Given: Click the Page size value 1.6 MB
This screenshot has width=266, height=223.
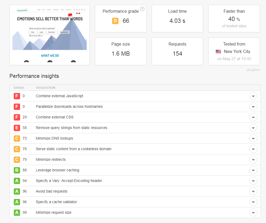Looking at the screenshot, I should click(x=121, y=54).
